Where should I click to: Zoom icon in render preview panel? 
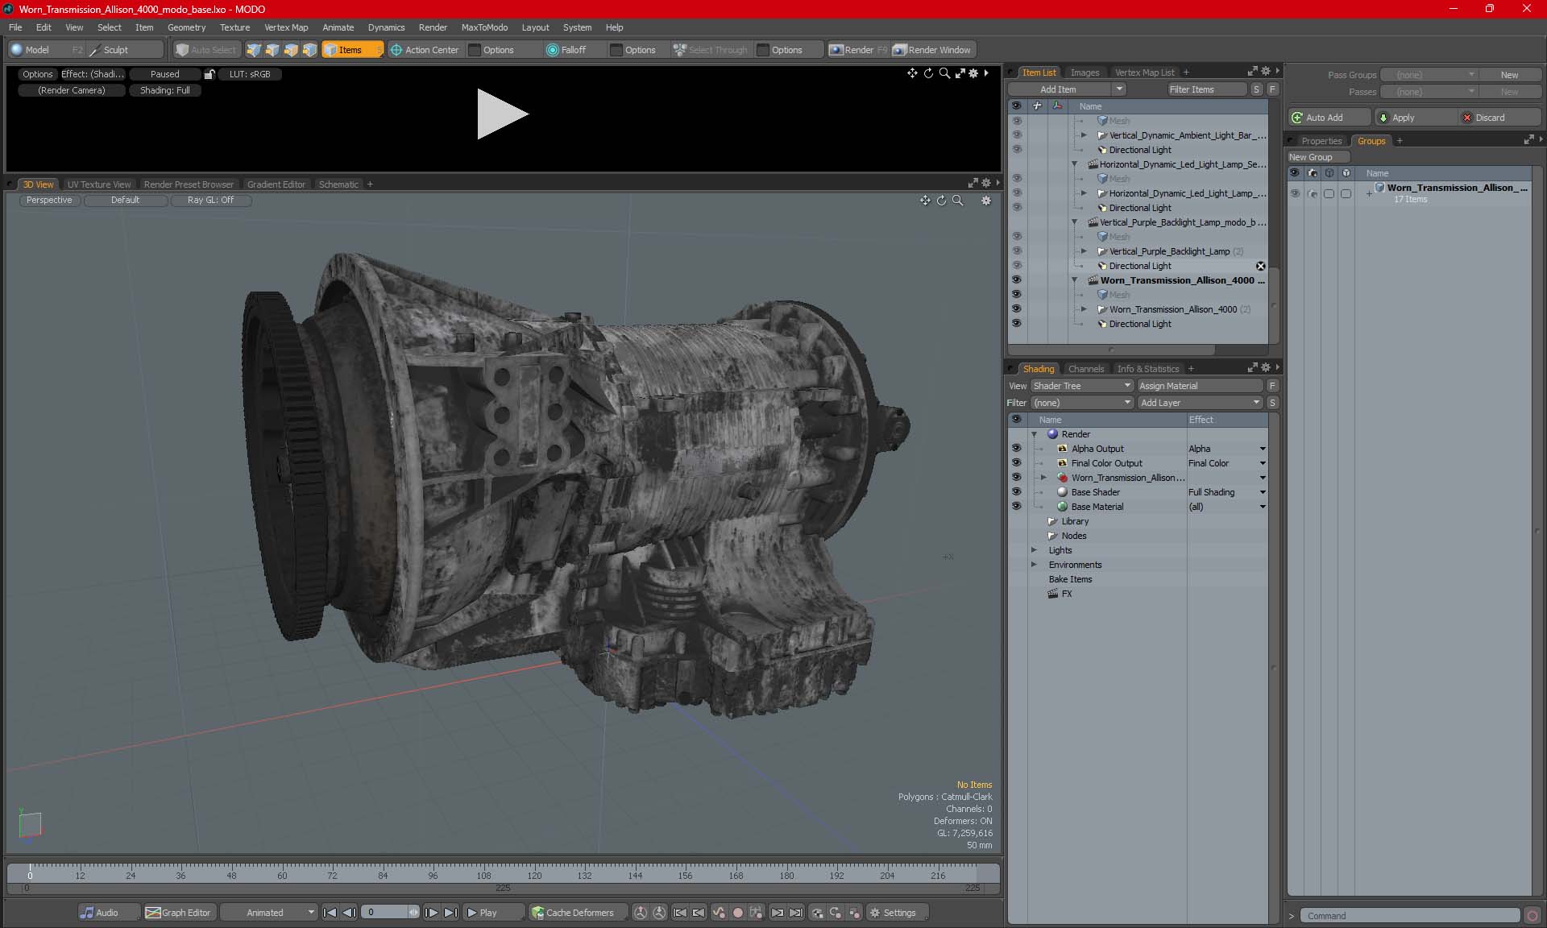(x=944, y=73)
